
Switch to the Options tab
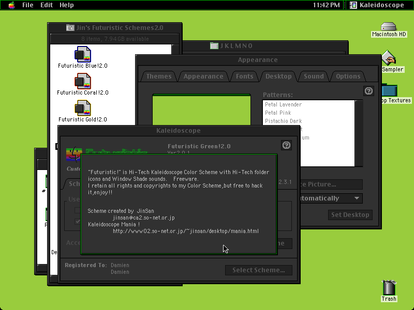tap(348, 76)
